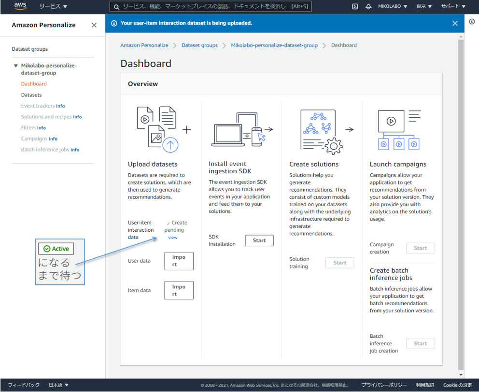Click the Create pending status text
The width and height of the screenshot is (479, 392).
pyautogui.click(x=176, y=226)
